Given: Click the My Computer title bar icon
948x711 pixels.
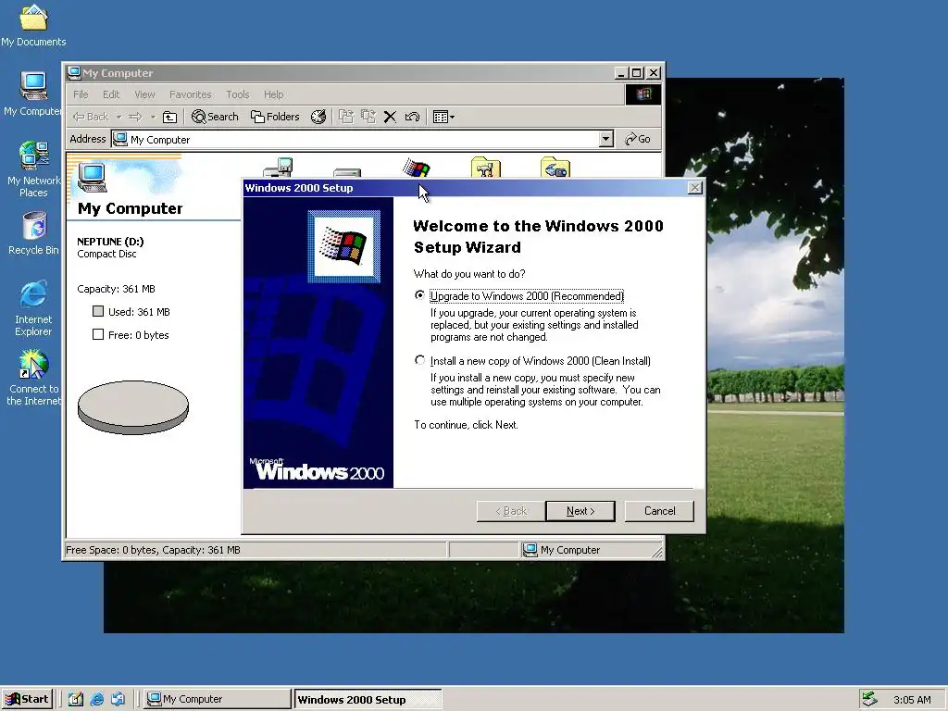Looking at the screenshot, I should pyautogui.click(x=74, y=72).
